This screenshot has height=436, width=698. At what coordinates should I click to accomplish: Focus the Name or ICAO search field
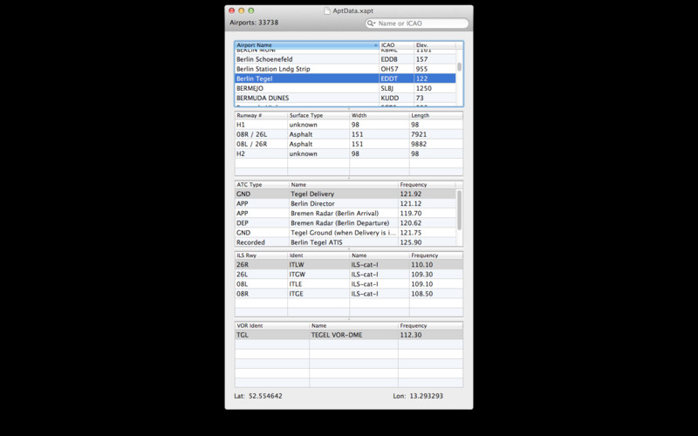417,24
